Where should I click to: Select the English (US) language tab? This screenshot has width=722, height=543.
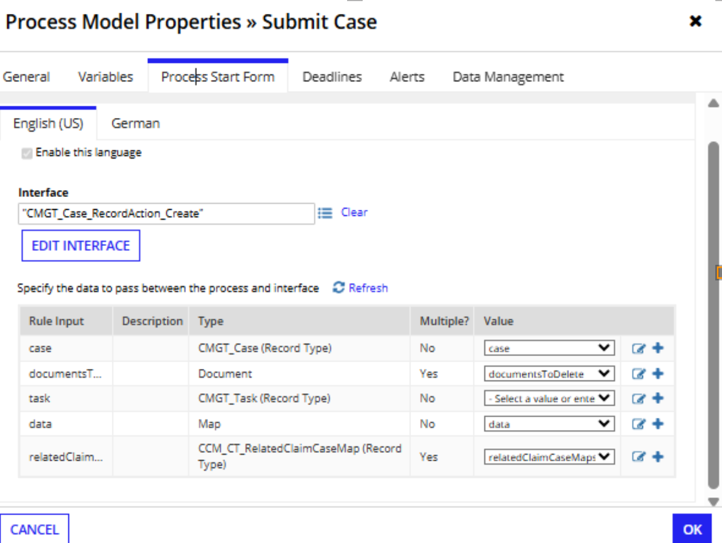click(x=48, y=124)
